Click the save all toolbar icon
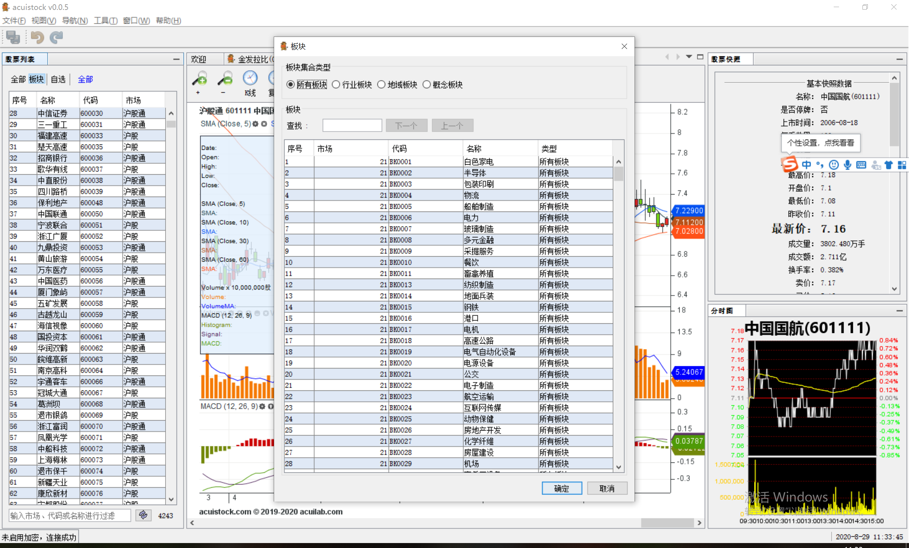Viewport: 909px width, 548px height. click(x=13, y=37)
